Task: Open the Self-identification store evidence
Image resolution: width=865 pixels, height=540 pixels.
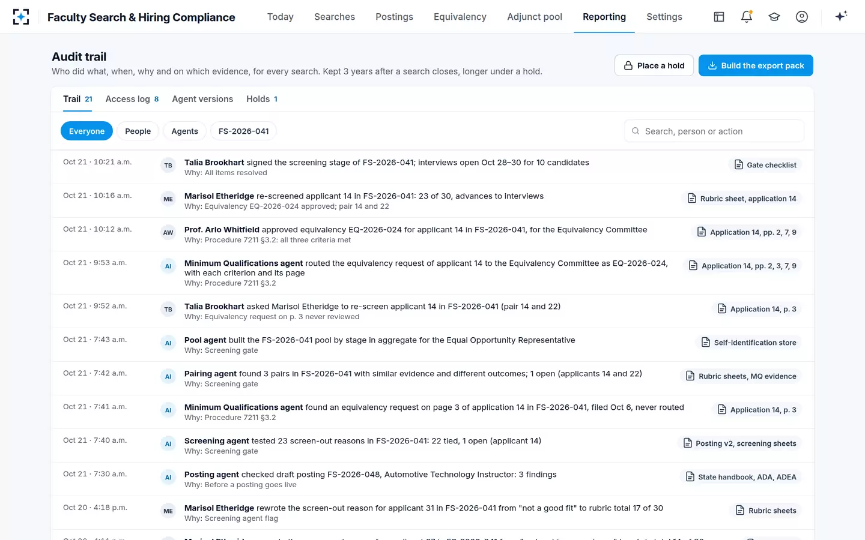Action: click(749, 343)
